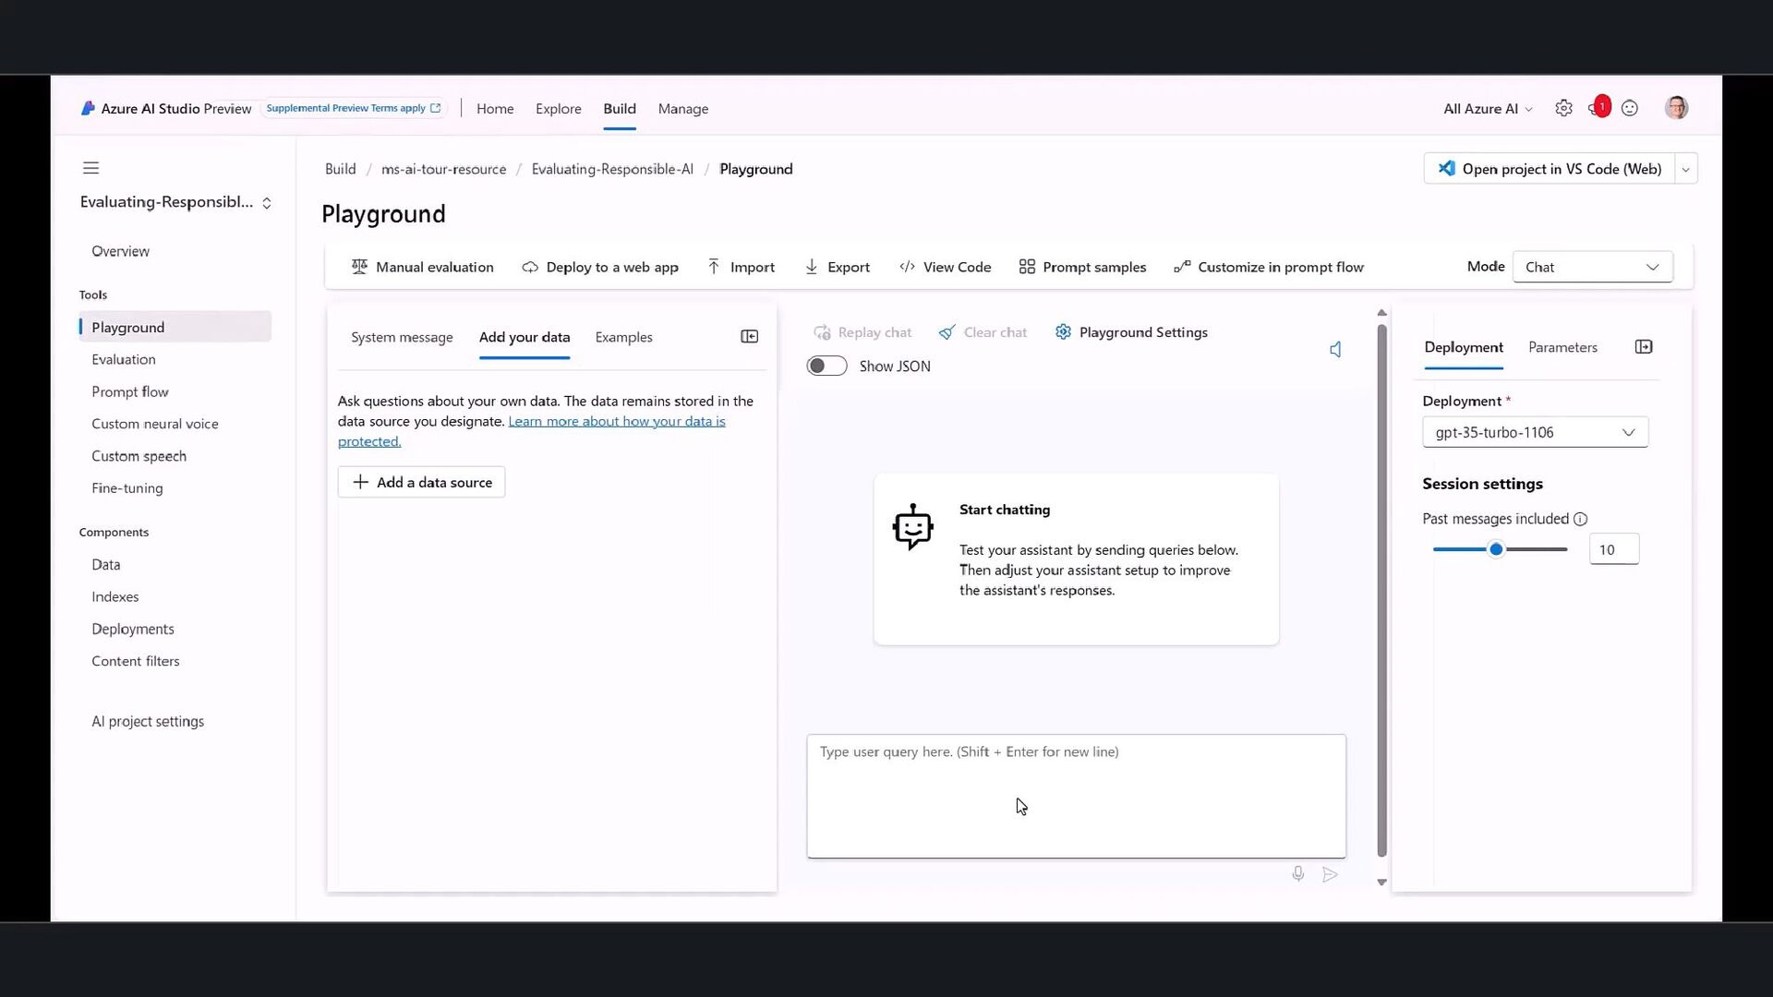Adjust the Past messages included slider
This screenshot has height=997, width=1773.
coord(1500,549)
